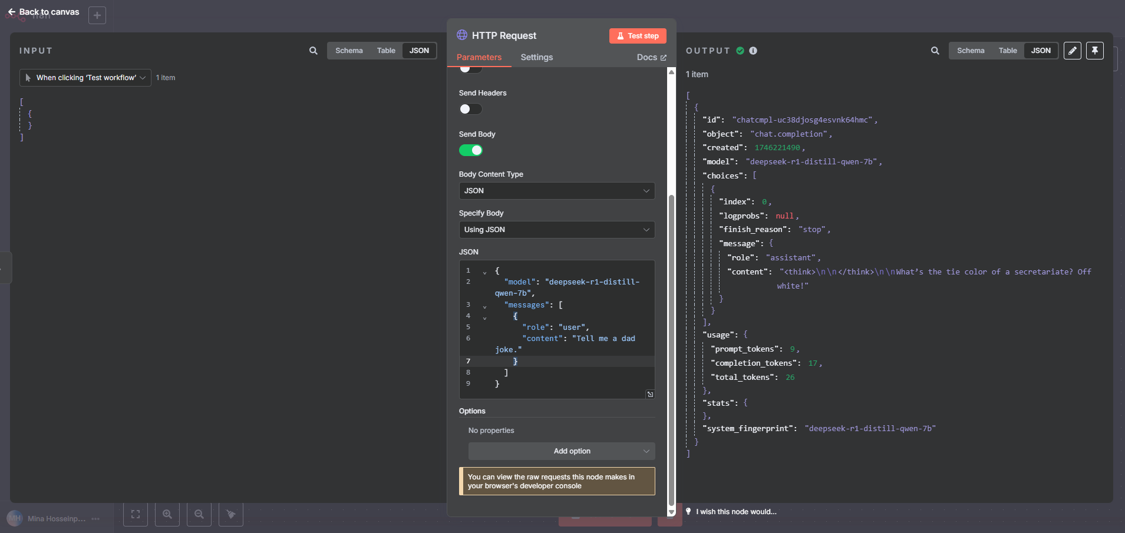This screenshot has width=1125, height=533.
Task: Select the Schema view in the OUTPUT panel
Action: [x=970, y=51]
